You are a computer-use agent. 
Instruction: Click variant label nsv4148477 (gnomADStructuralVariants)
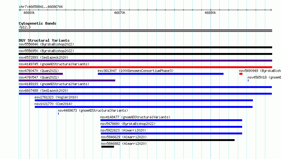point(135,117)
